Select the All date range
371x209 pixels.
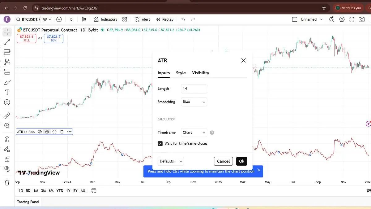coord(83,191)
